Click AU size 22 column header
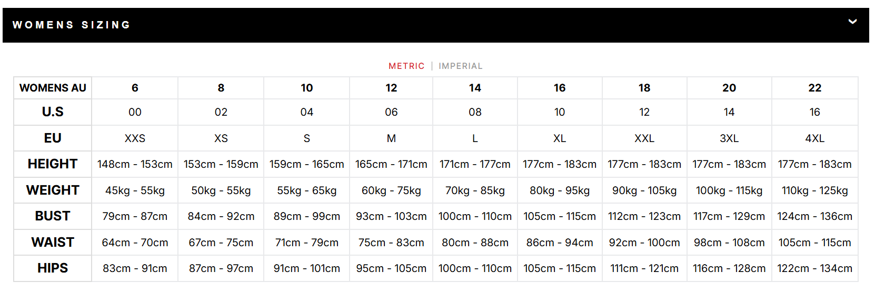875x292 pixels. [x=814, y=88]
